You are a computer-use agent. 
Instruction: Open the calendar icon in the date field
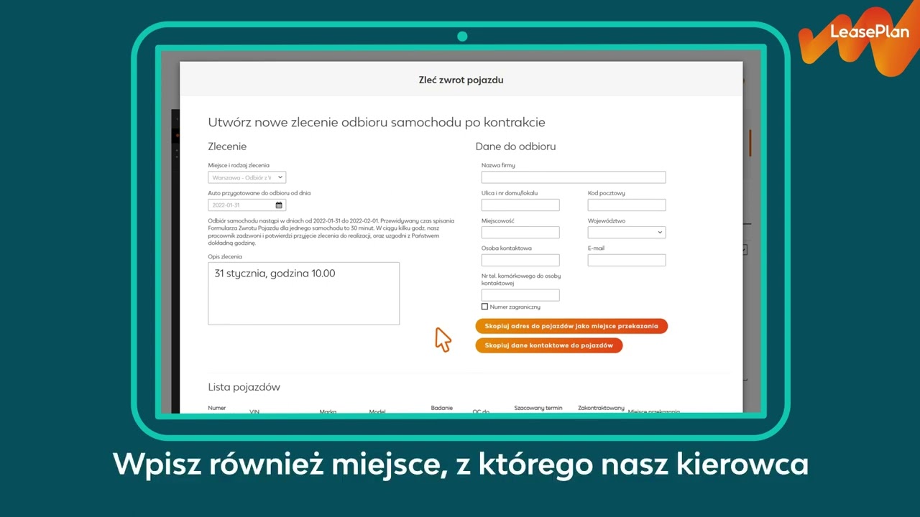coord(279,205)
